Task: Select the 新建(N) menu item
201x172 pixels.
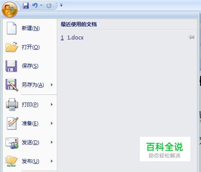Action: [x=30, y=28]
